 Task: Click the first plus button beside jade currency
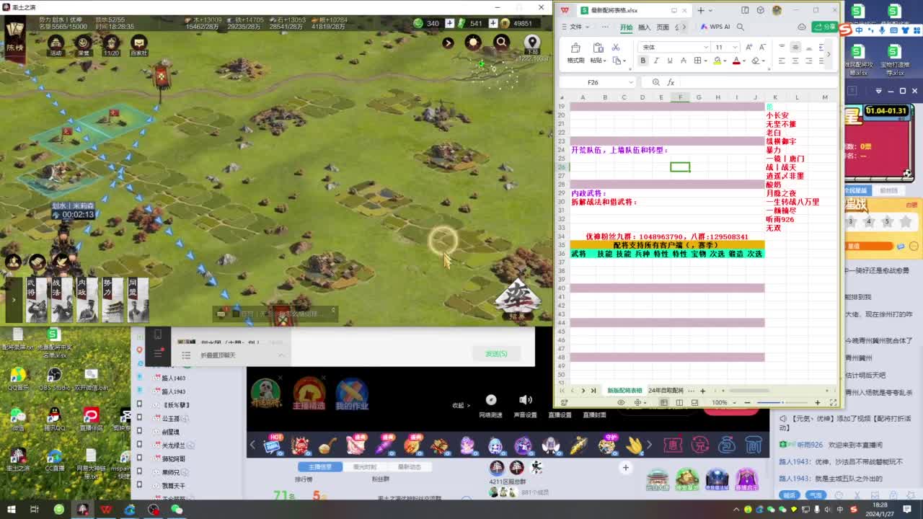[x=449, y=23]
